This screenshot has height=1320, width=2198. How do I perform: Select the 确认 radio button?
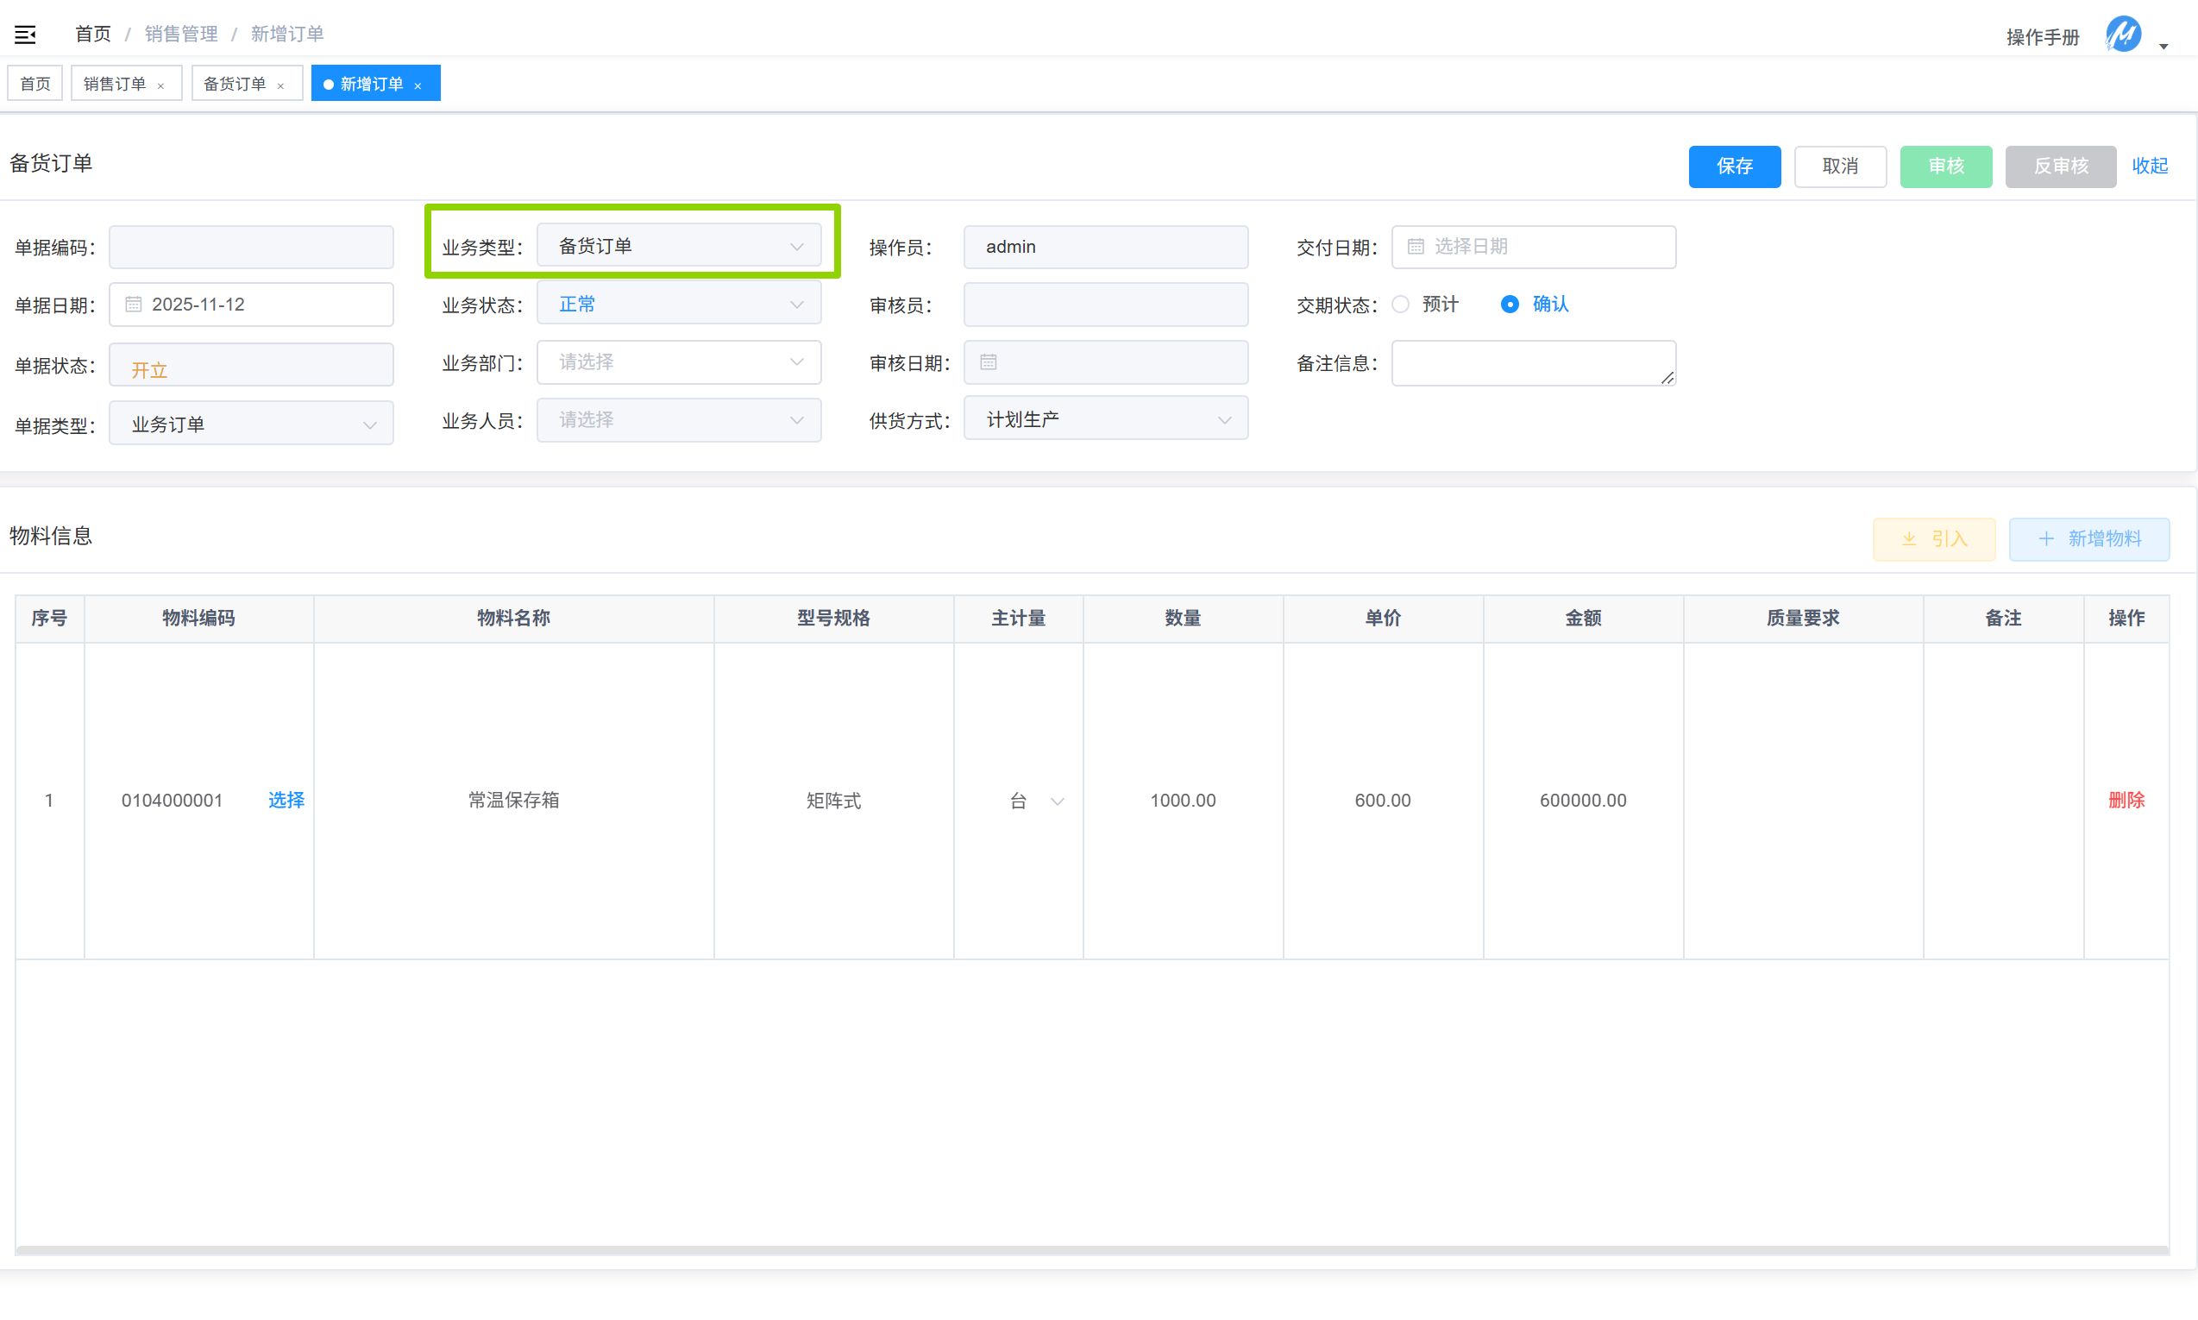click(1510, 305)
